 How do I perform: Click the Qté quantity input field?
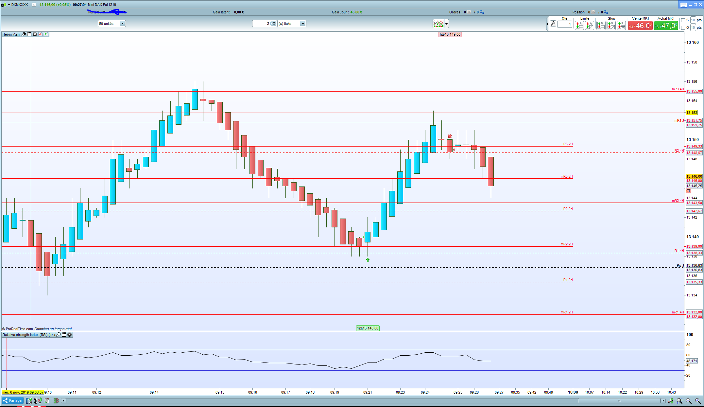coord(565,24)
